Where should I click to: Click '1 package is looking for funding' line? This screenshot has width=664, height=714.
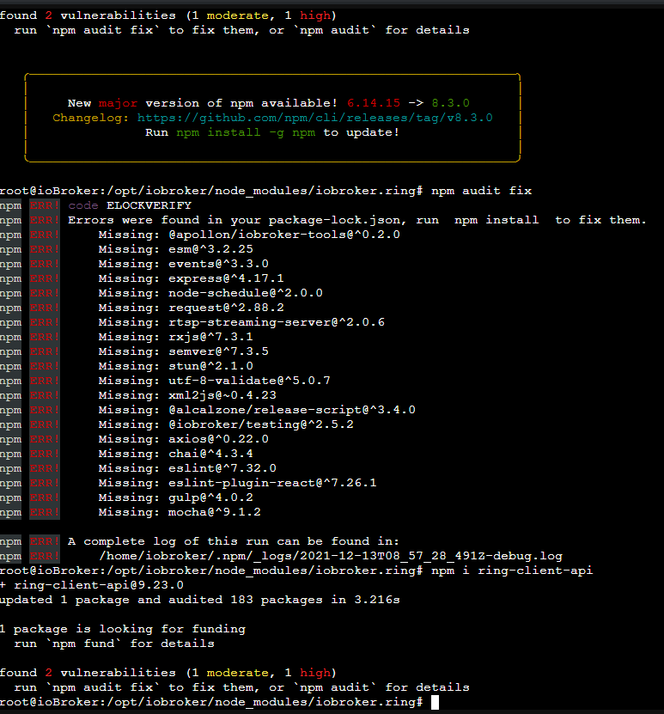[x=123, y=629]
